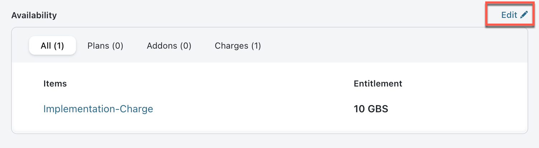
Task: Click the Entitlement column header
Action: point(378,84)
